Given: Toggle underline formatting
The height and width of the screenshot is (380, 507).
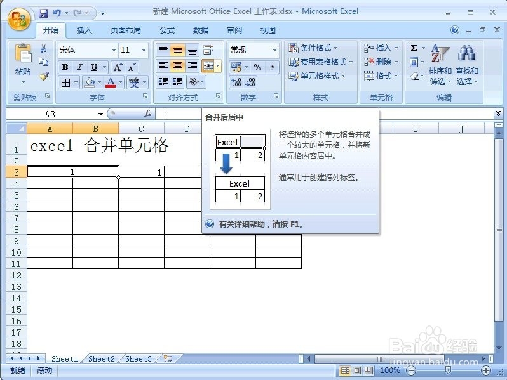Looking at the screenshot, I should click(94, 67).
